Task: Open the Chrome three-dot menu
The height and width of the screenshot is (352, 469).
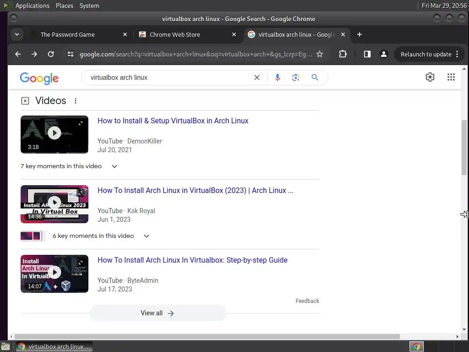Action: 457,54
